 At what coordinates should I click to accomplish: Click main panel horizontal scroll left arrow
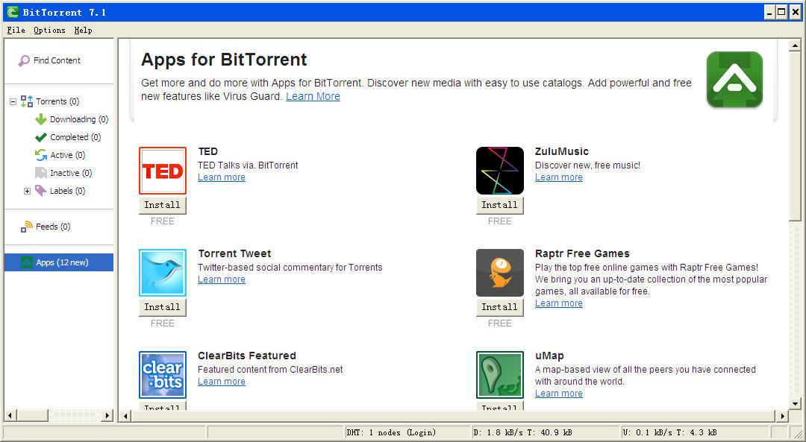[126, 416]
